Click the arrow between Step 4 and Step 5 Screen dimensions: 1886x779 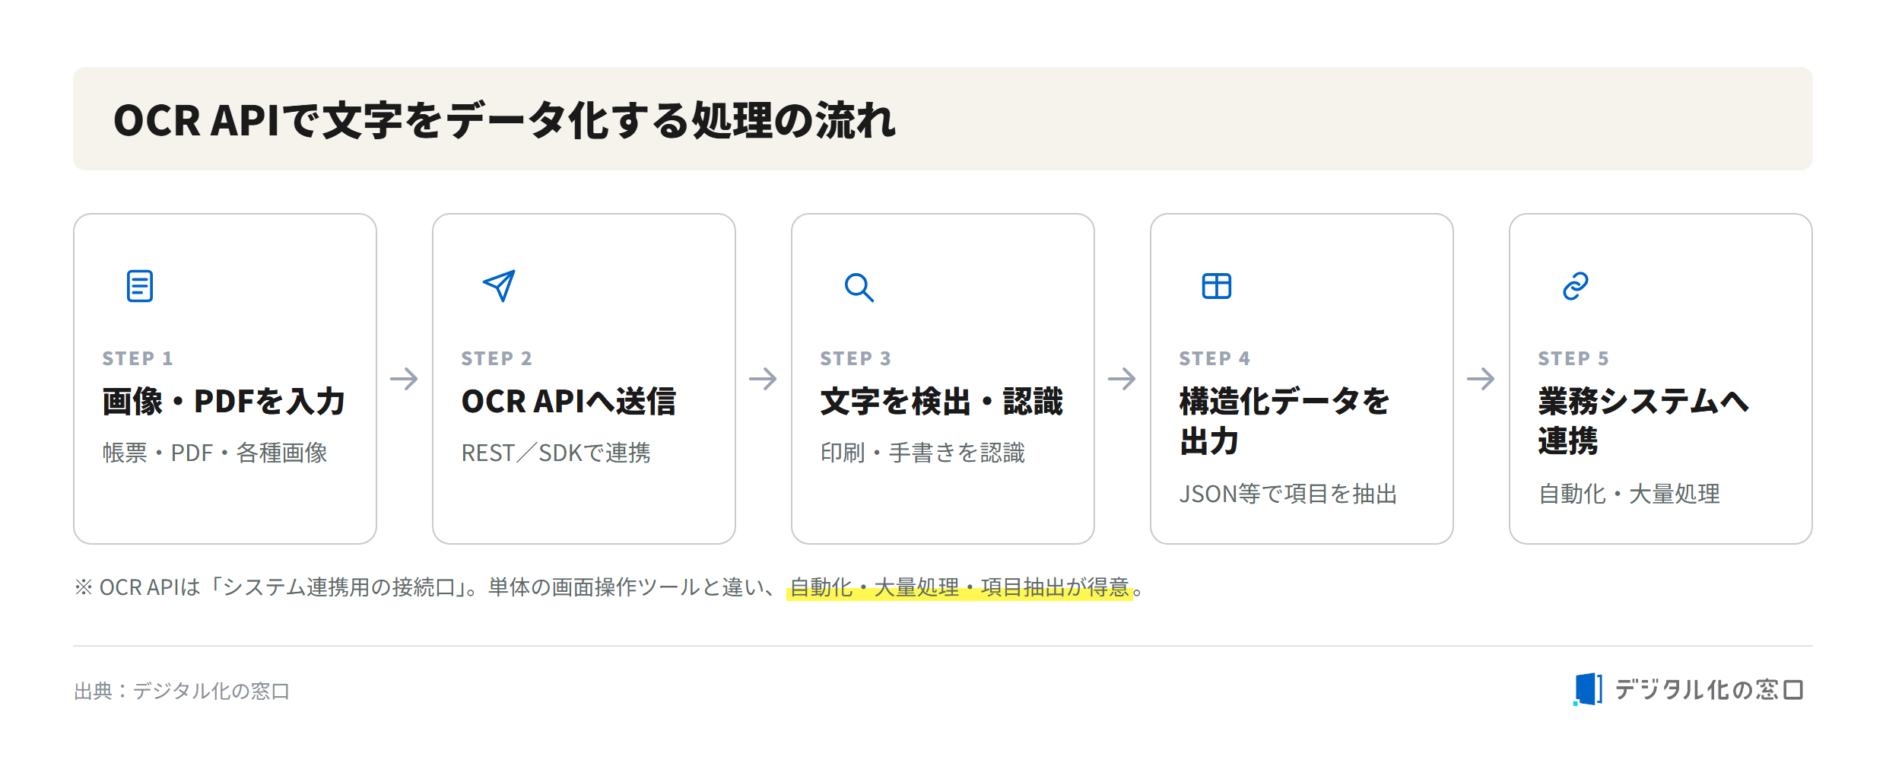point(1481,379)
